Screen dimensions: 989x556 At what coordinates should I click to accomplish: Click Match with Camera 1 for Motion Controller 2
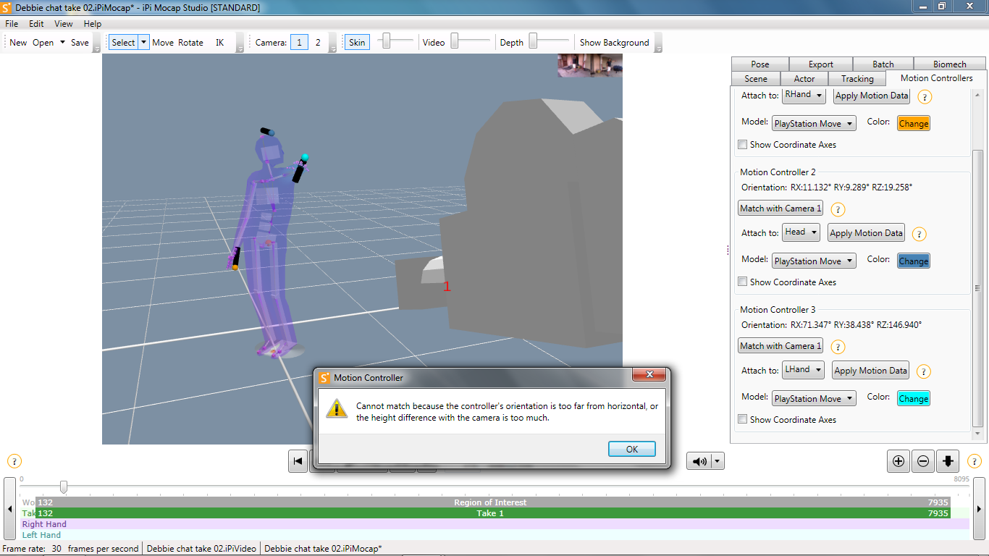pyautogui.click(x=780, y=208)
